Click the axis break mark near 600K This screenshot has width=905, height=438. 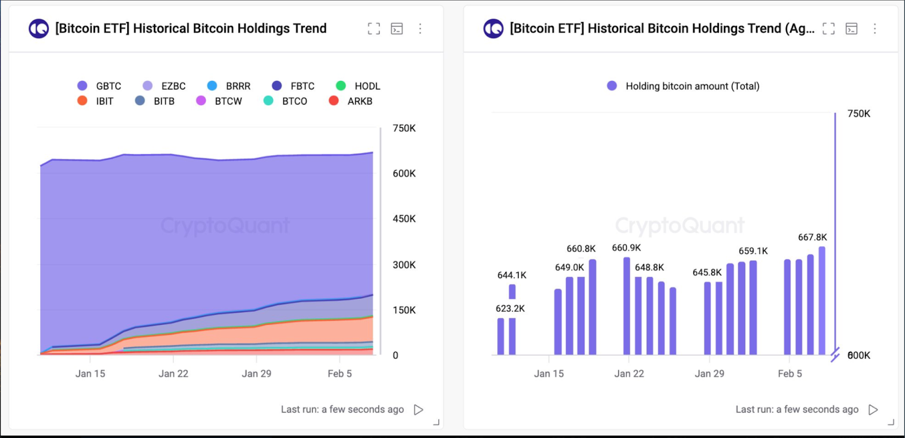(835, 355)
